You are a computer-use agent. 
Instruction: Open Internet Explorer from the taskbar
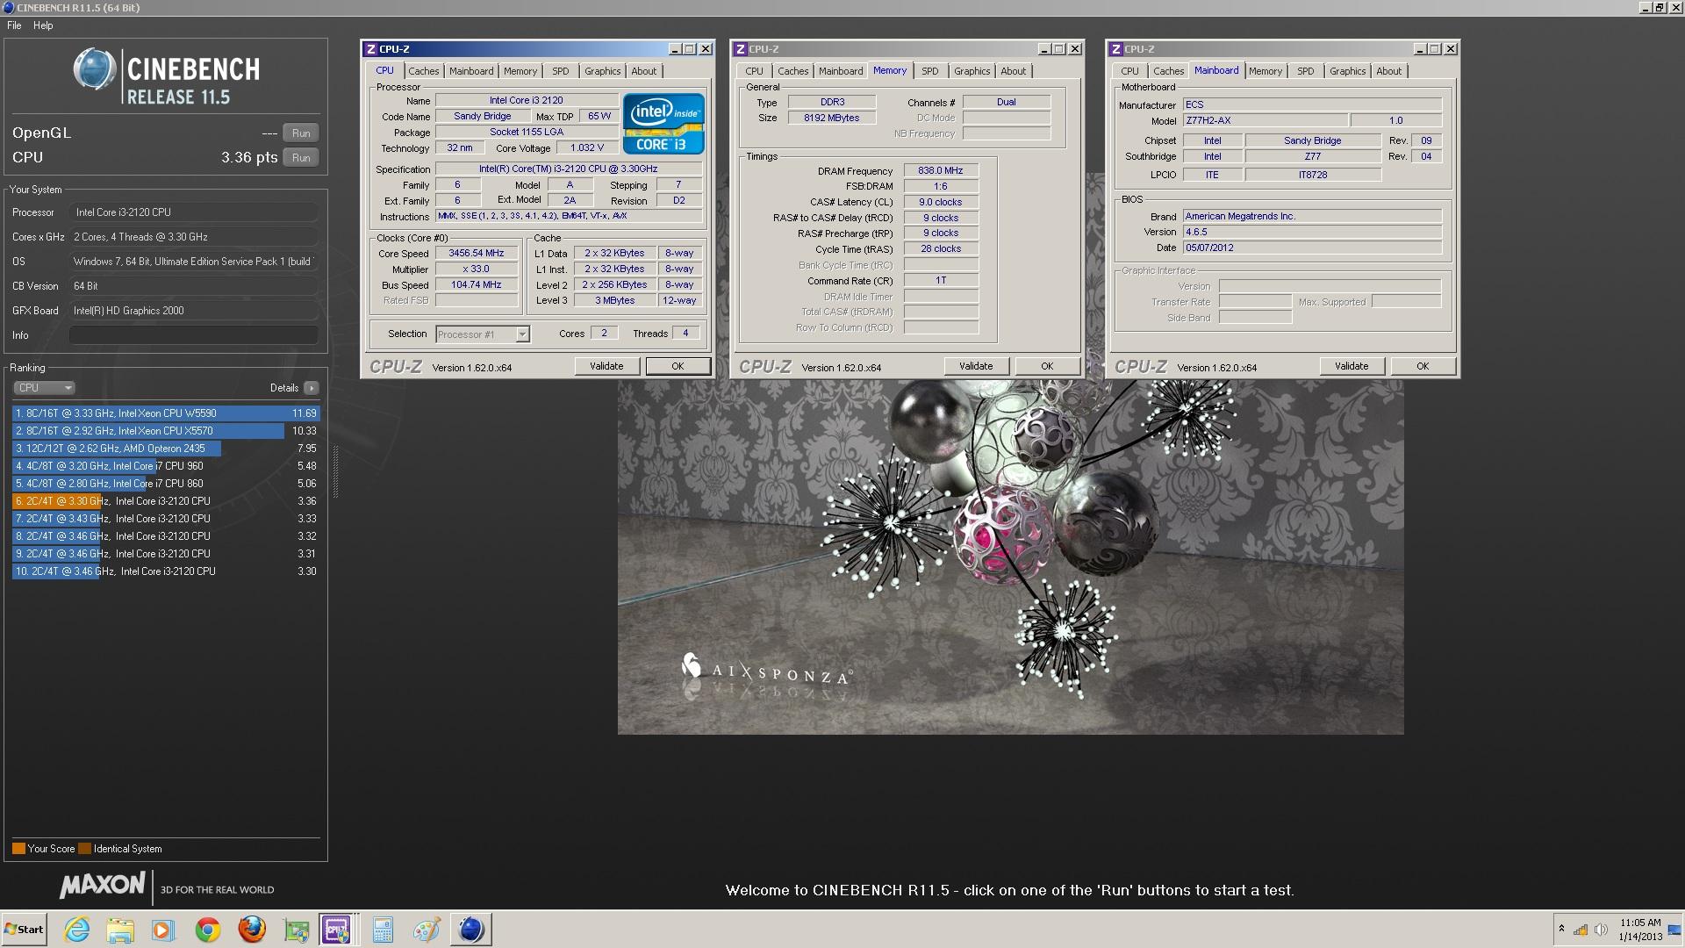pos(77,930)
